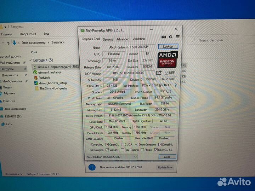Click the Memory Size 8192 MB value

point(115,110)
